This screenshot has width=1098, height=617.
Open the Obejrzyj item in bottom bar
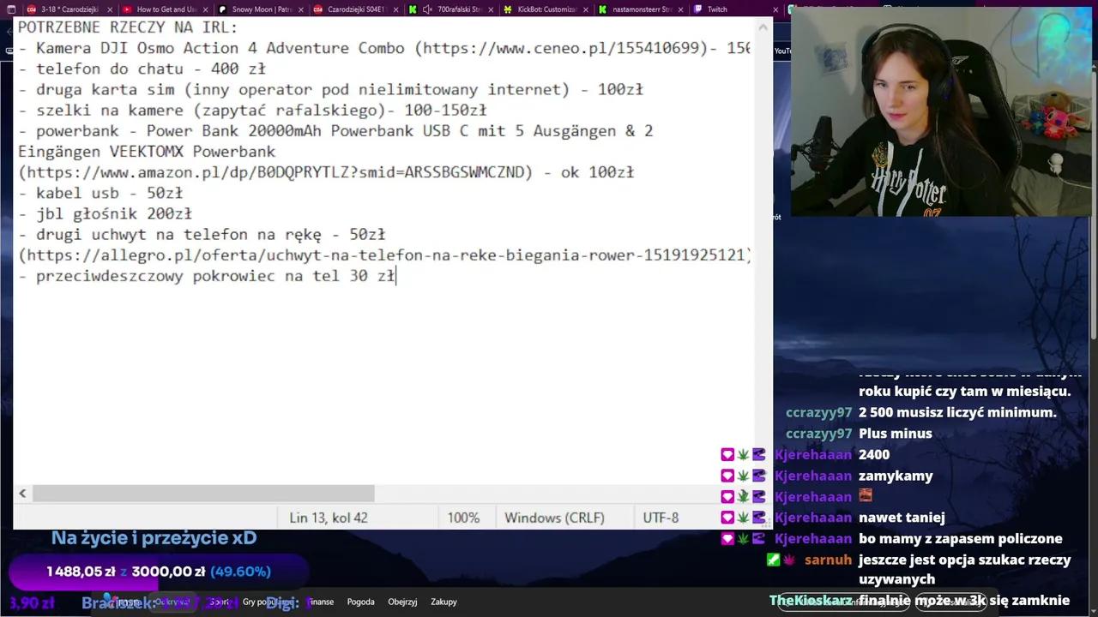coord(402,602)
